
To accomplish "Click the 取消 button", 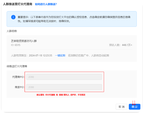I will 122,107.
